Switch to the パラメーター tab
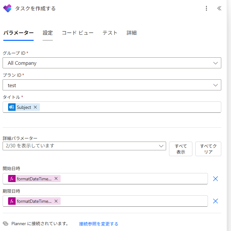Viewport: 231px width, 231px height. [x=18, y=33]
